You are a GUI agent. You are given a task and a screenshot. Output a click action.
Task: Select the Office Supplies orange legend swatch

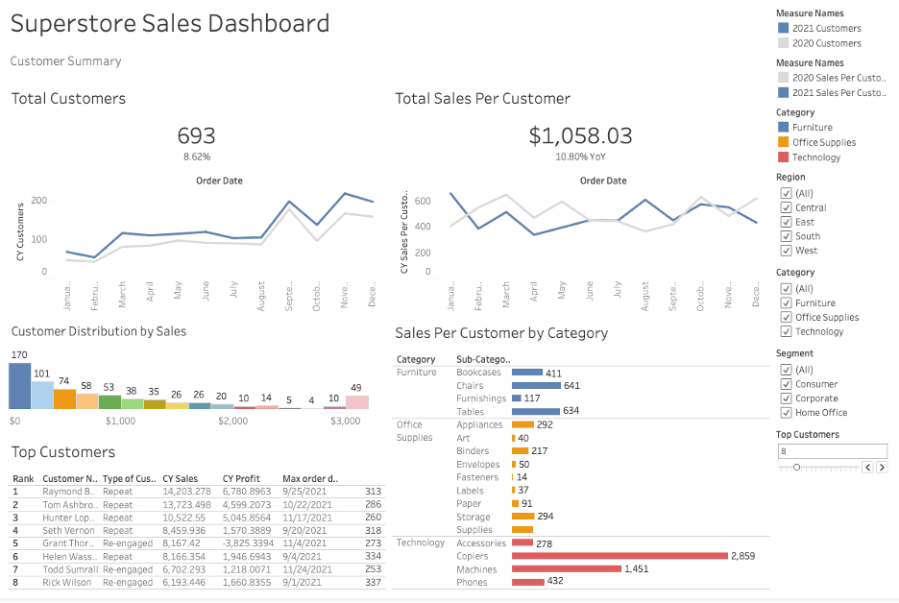tap(782, 142)
